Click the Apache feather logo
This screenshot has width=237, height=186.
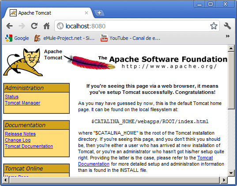point(90,62)
